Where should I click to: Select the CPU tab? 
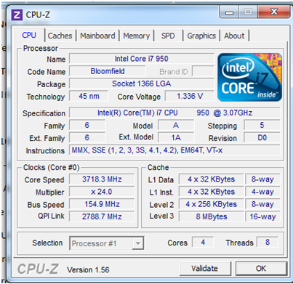pos(29,36)
